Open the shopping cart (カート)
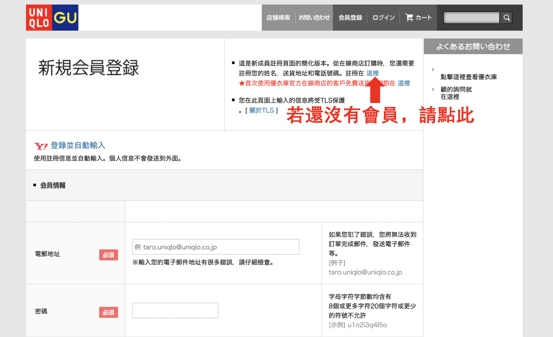The width and height of the screenshot is (553, 337). click(418, 18)
